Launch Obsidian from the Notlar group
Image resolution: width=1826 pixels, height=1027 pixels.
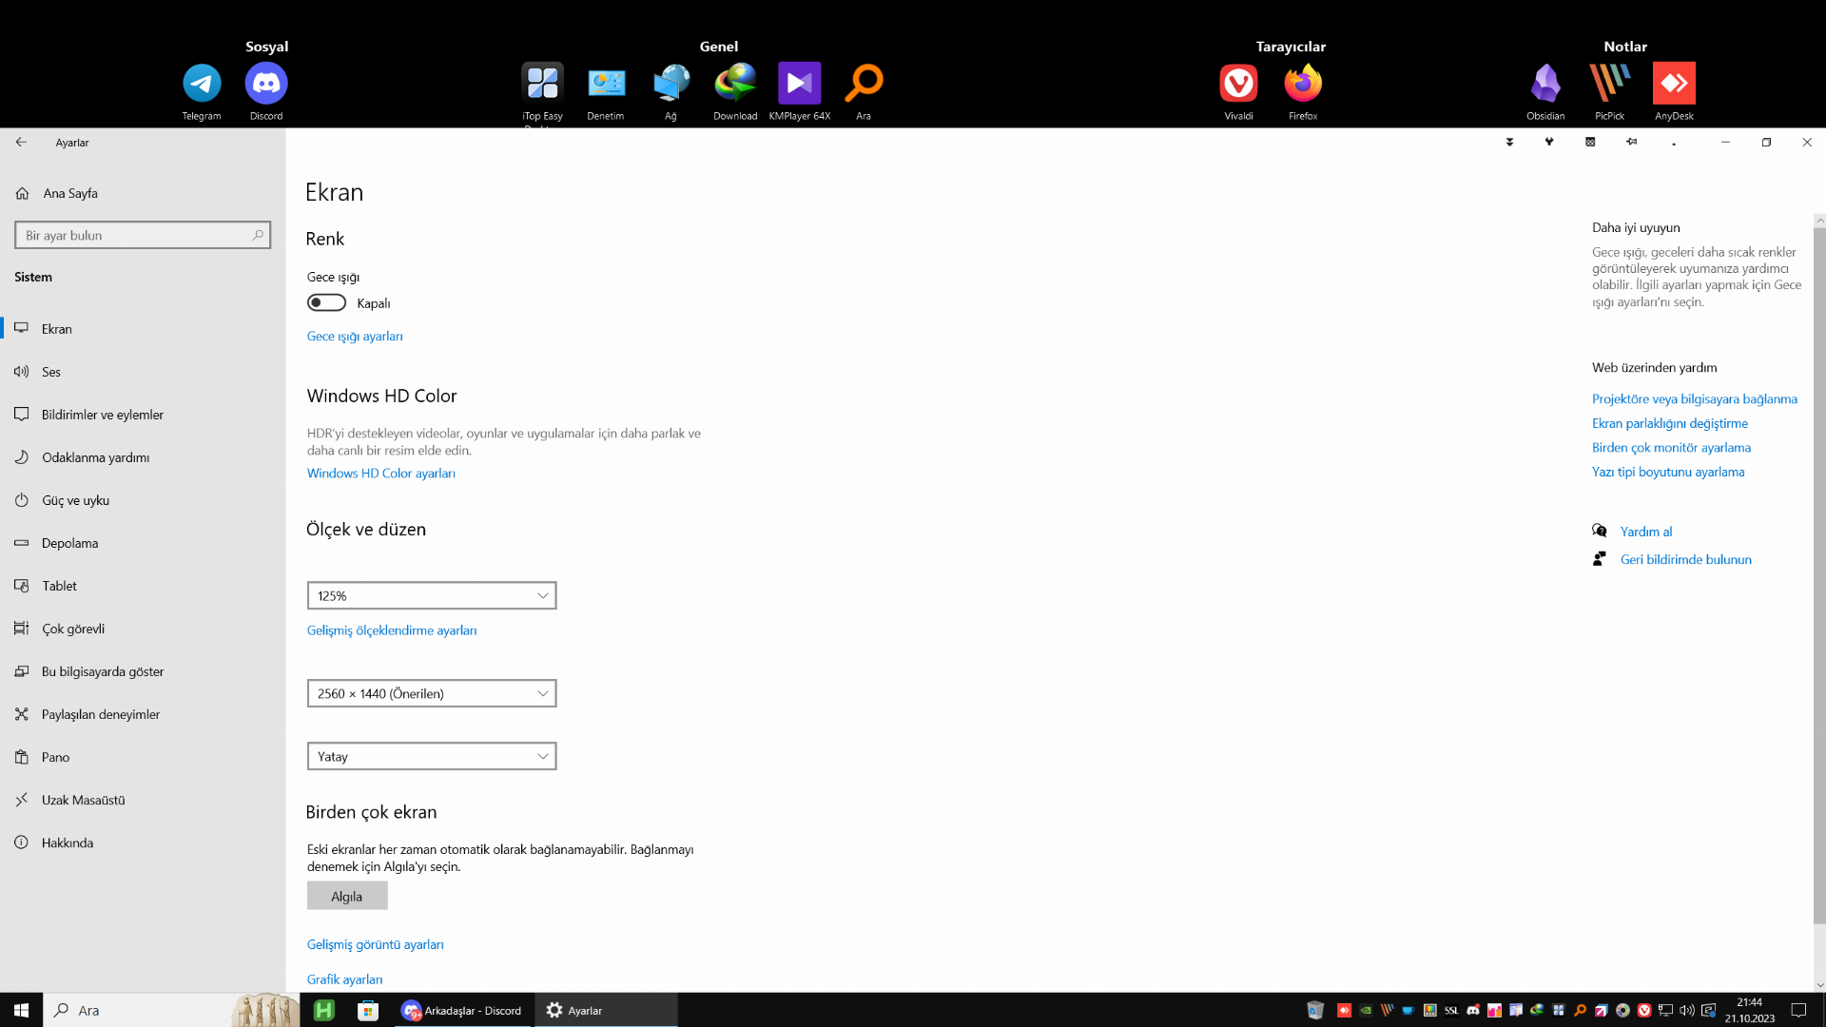(x=1545, y=84)
